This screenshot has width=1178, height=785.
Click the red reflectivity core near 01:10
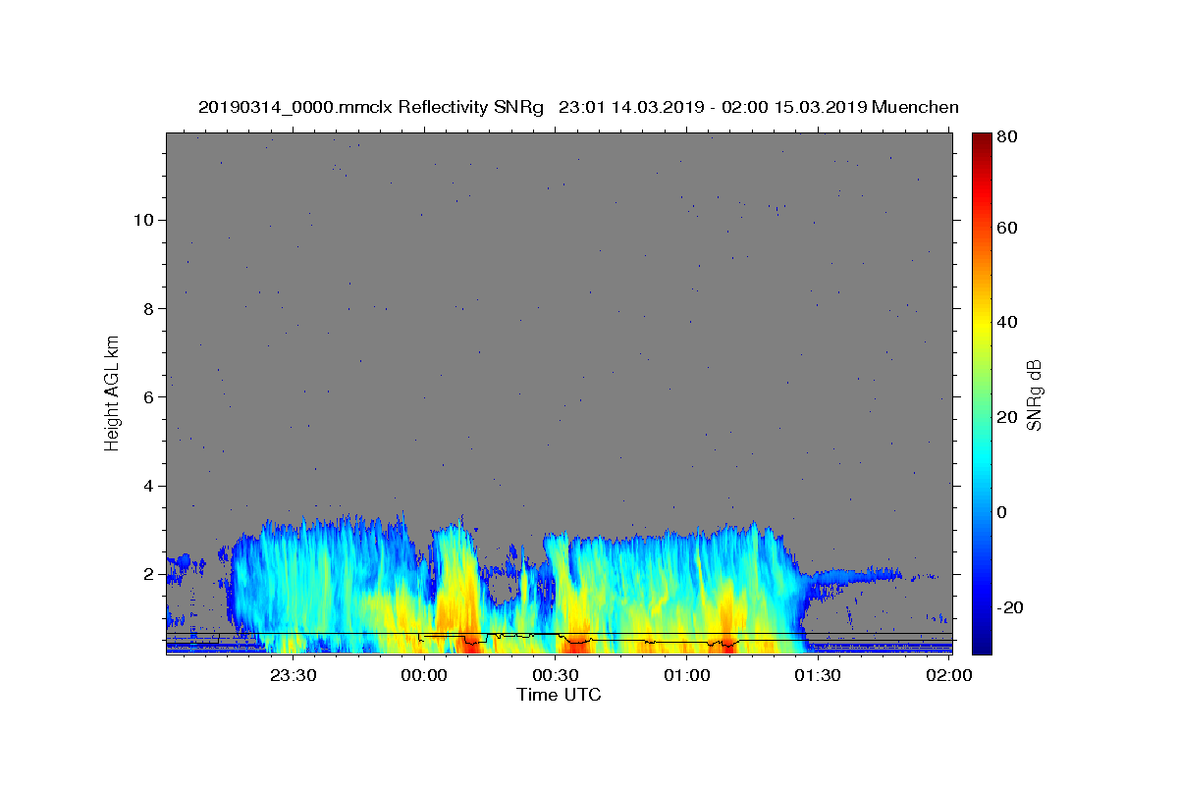pos(727,644)
